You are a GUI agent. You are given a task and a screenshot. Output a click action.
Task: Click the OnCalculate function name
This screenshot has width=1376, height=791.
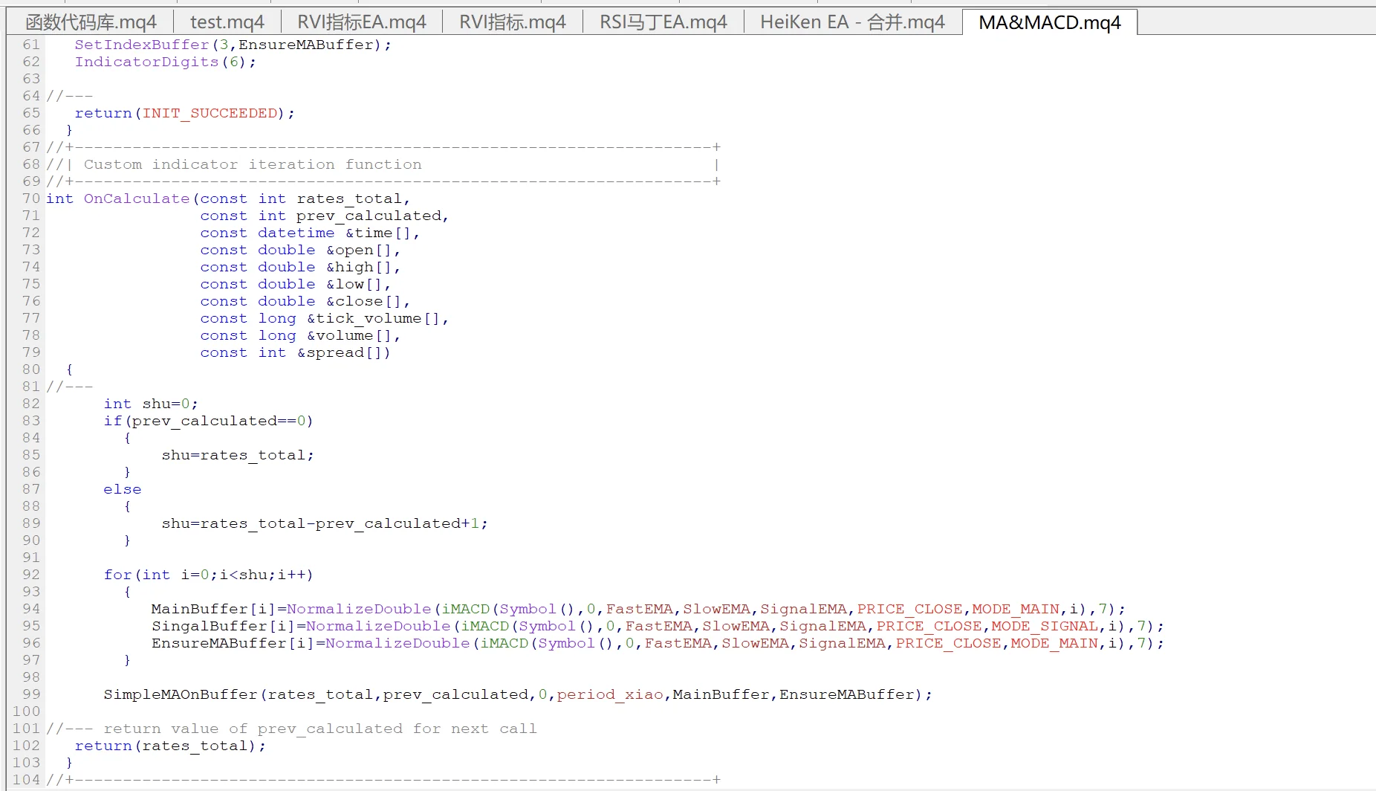pyautogui.click(x=137, y=198)
